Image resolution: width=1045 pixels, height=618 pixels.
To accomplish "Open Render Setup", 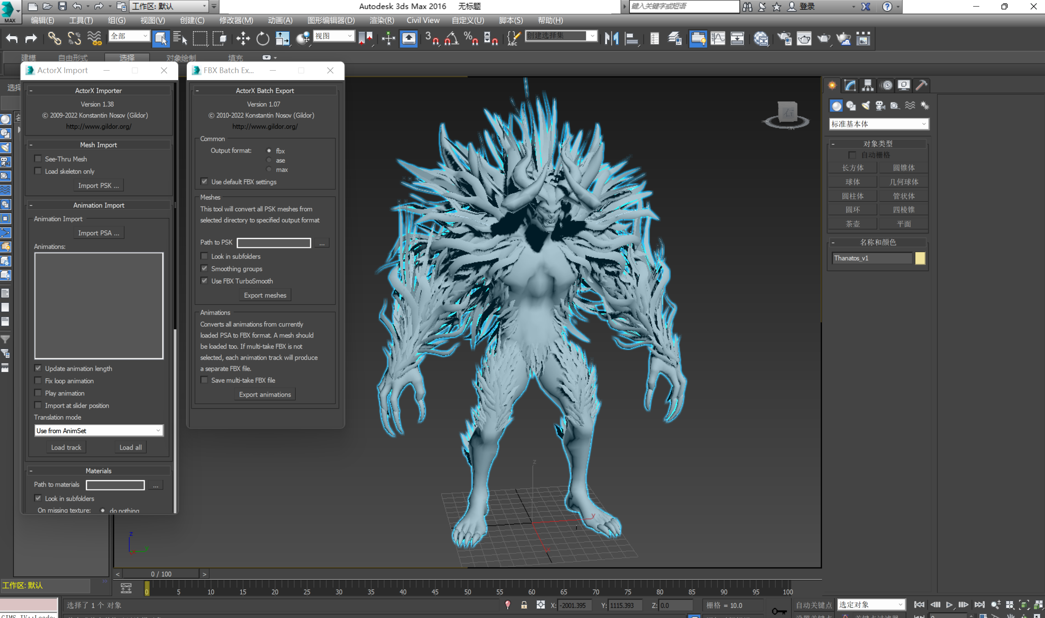I will [784, 39].
